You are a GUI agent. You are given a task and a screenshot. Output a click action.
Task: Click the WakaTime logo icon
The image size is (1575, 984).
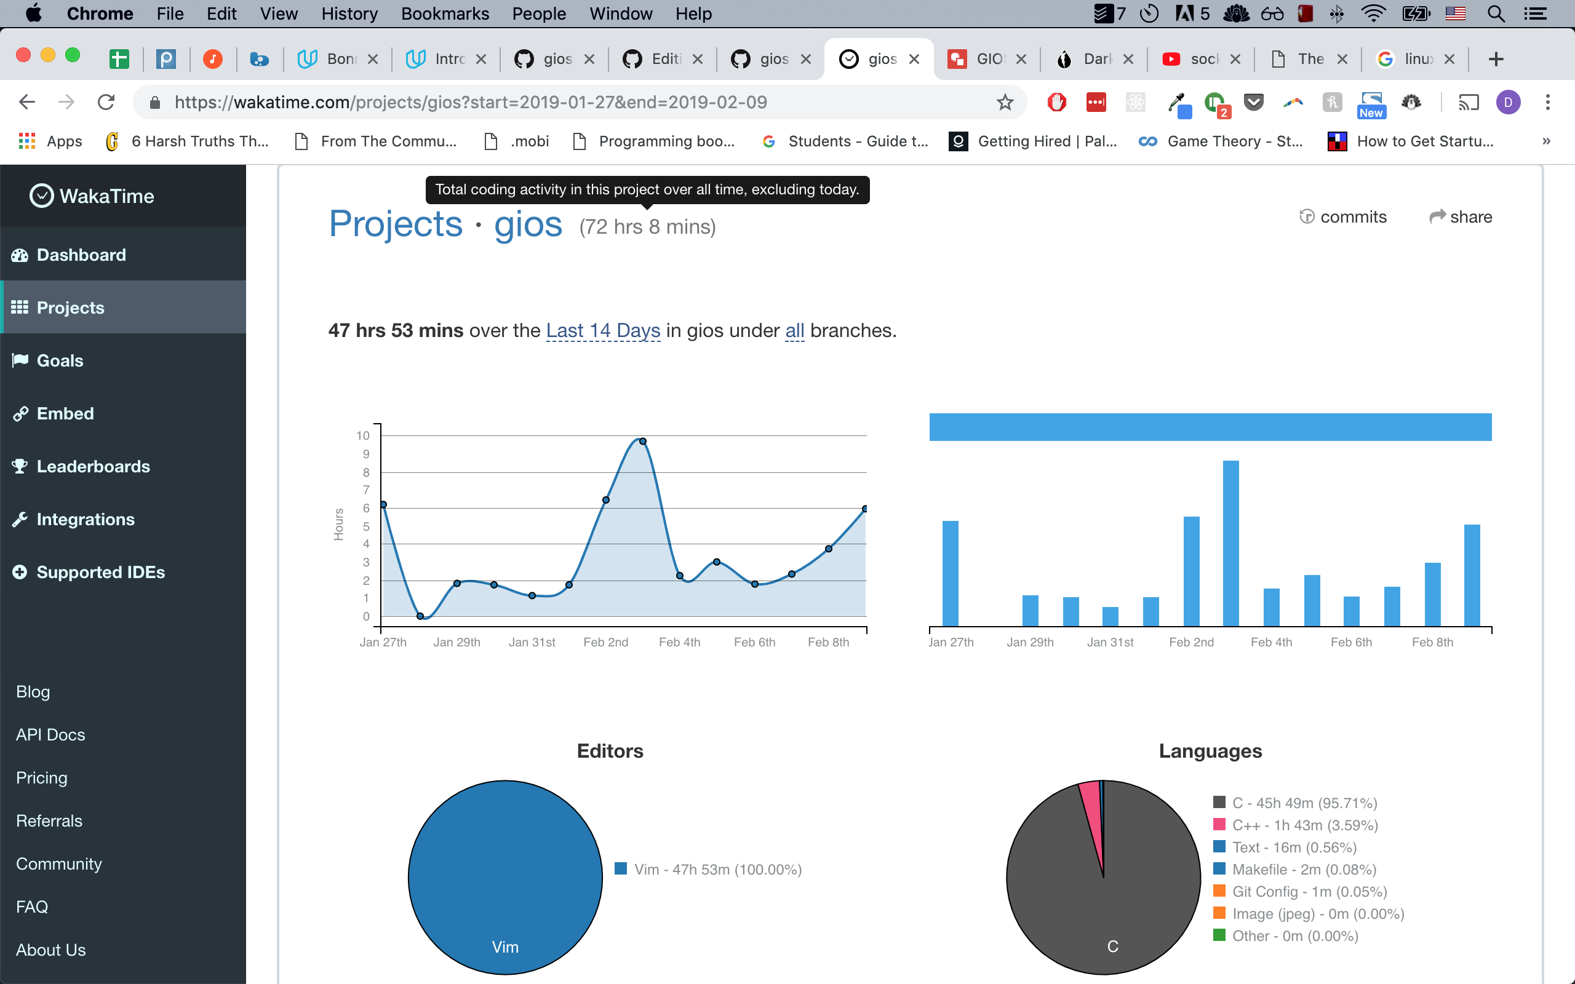tap(42, 196)
